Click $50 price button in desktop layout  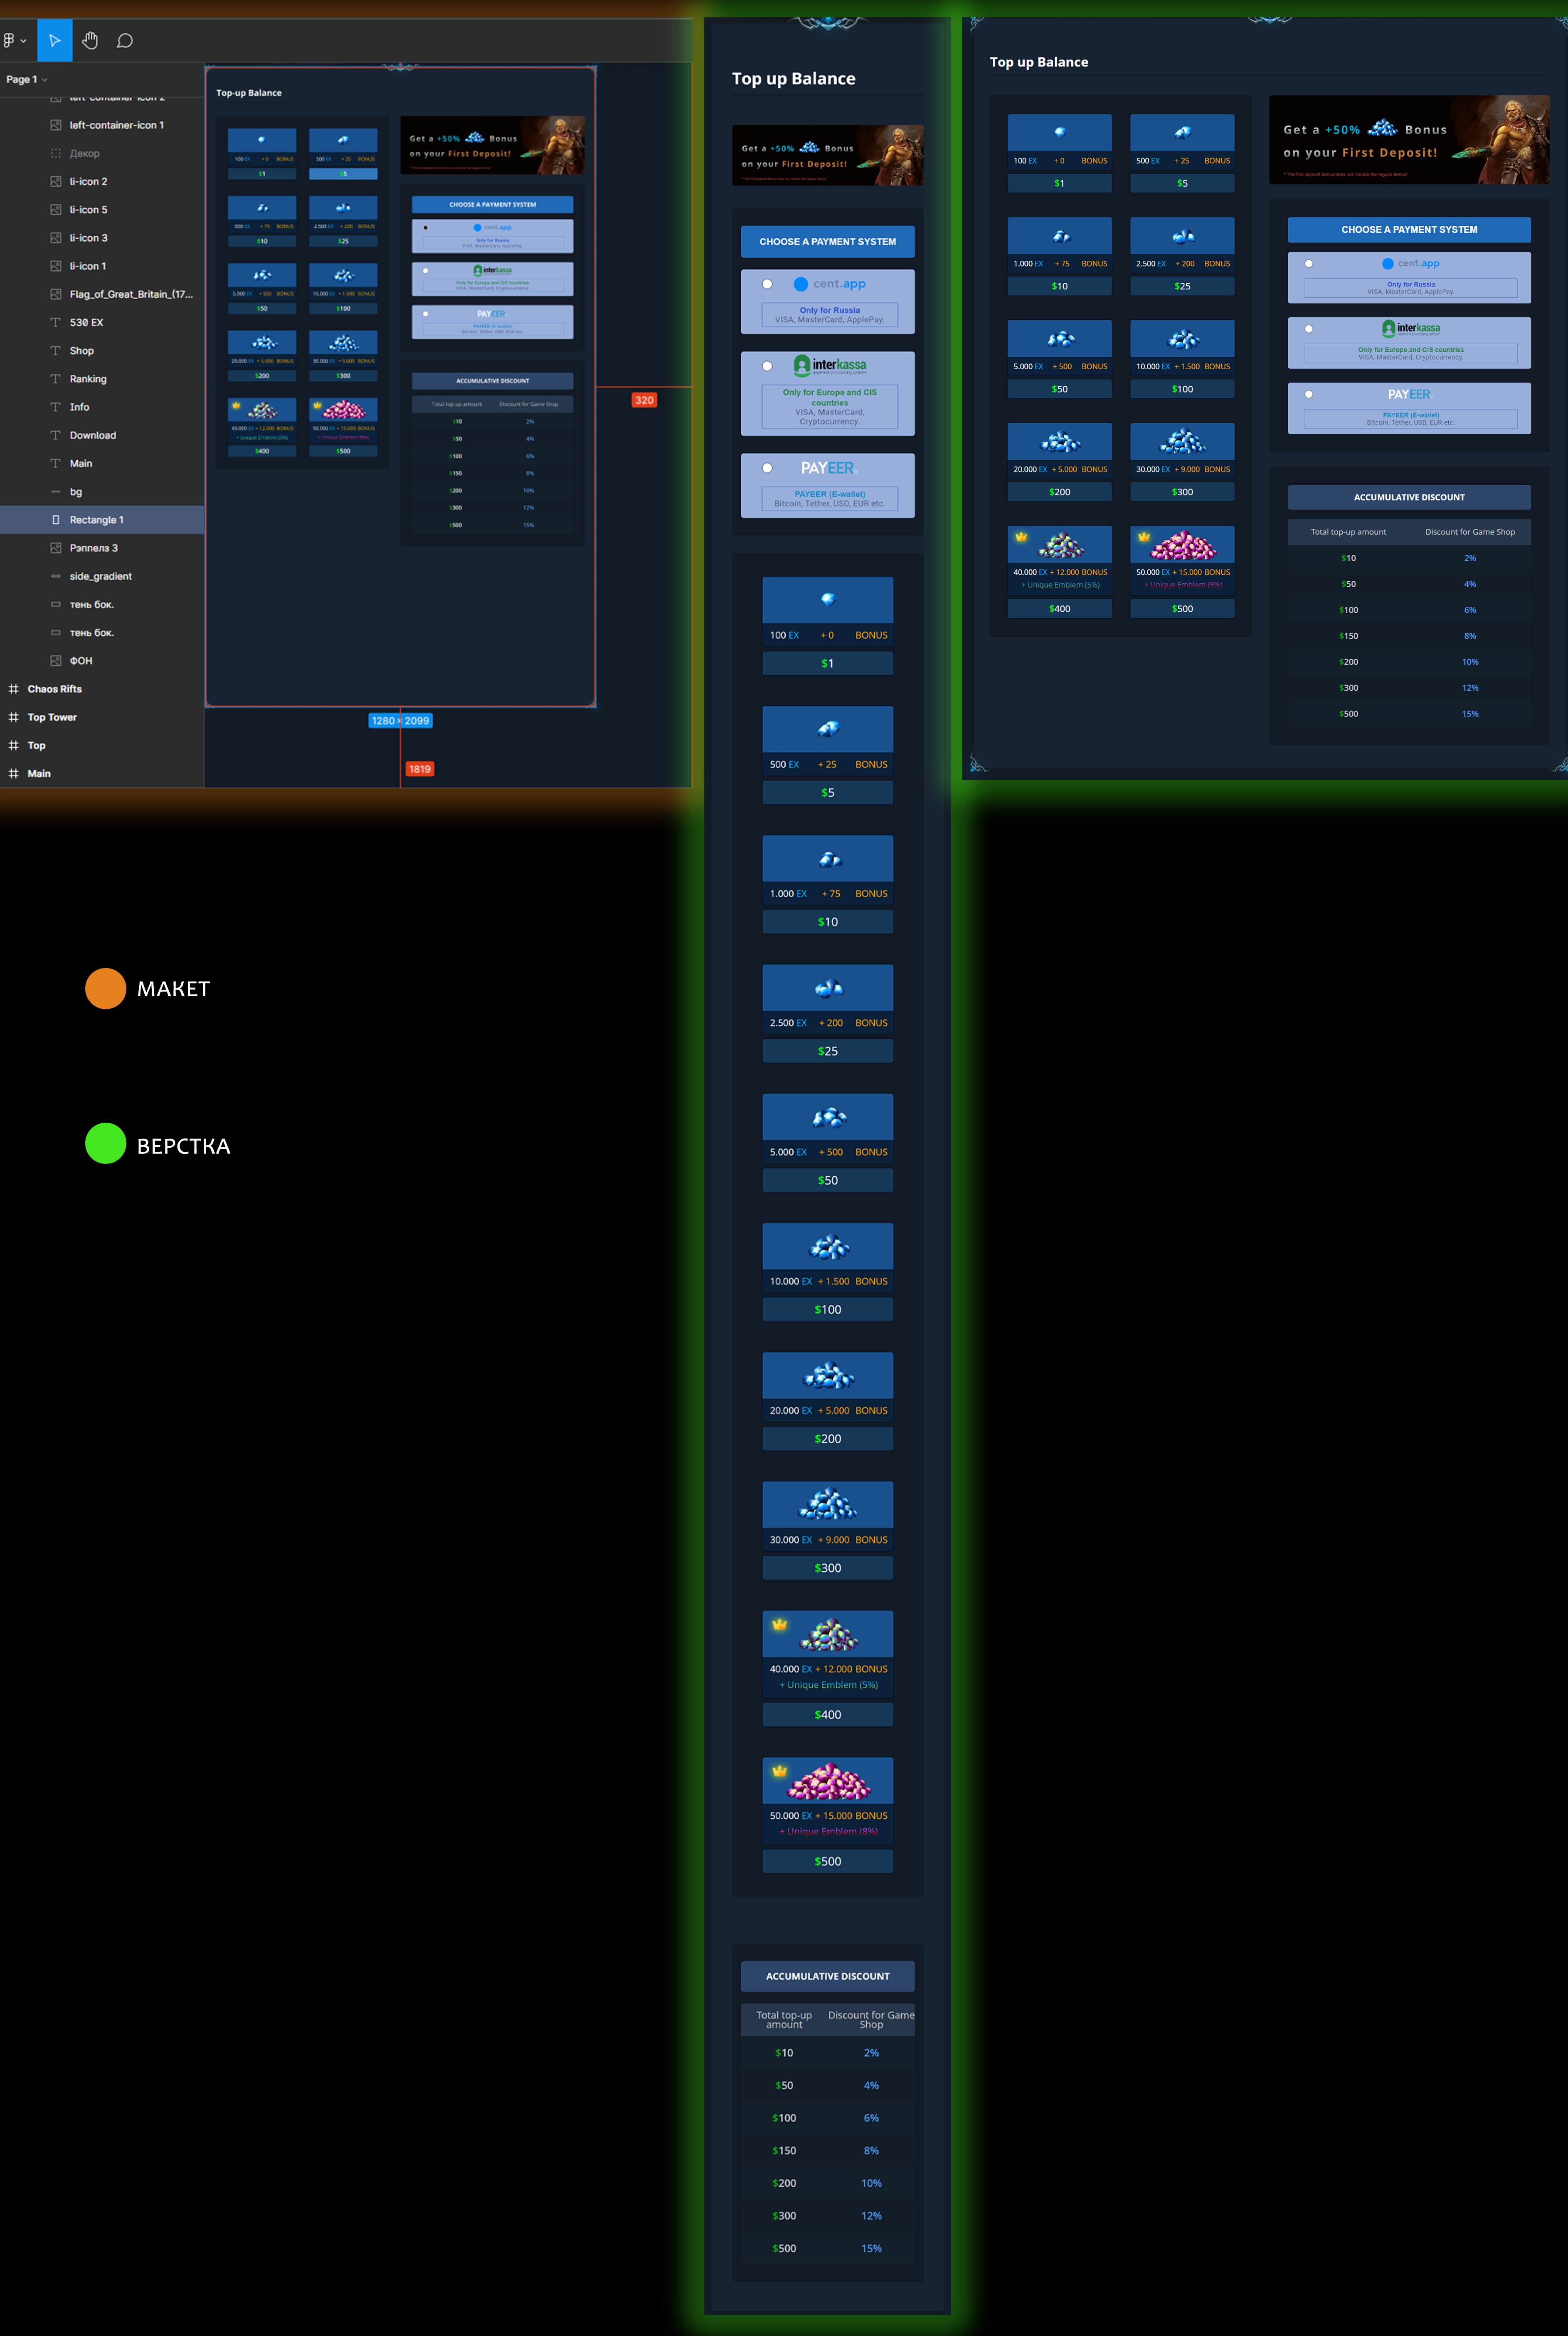(x=1059, y=389)
